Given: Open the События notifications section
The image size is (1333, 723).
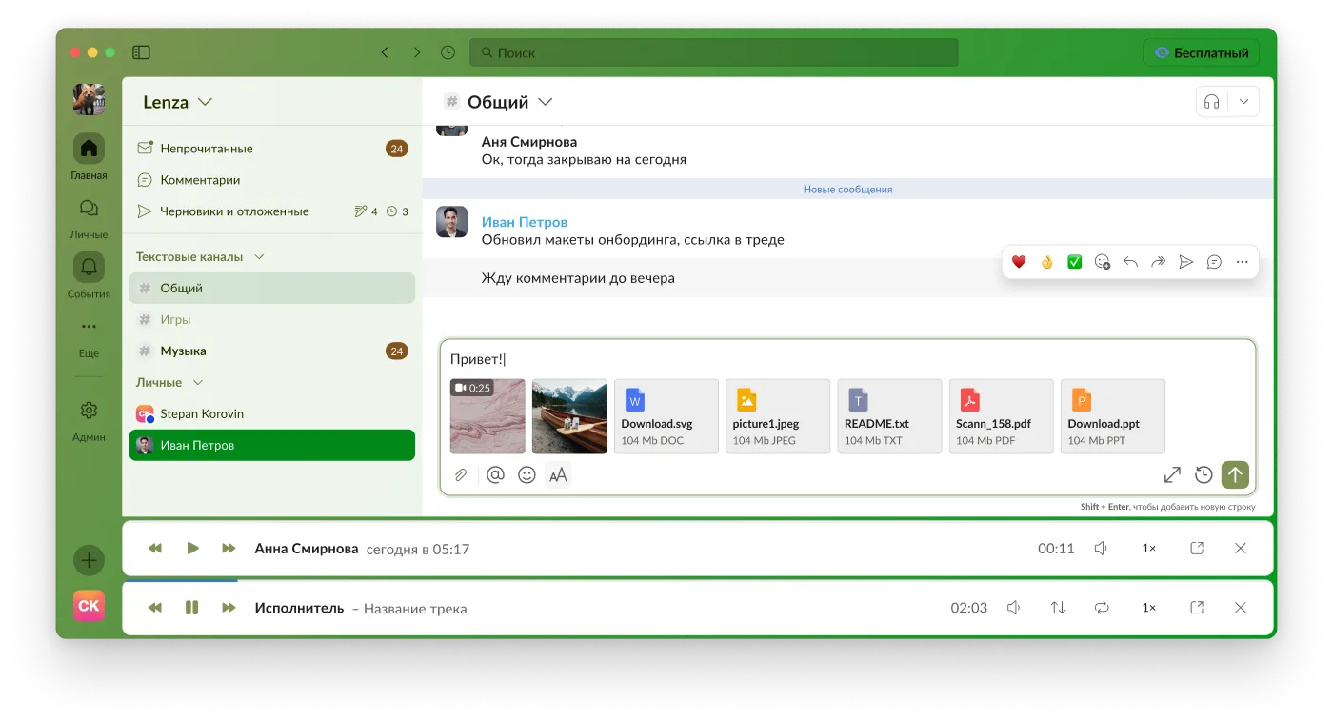Looking at the screenshot, I should tap(89, 276).
